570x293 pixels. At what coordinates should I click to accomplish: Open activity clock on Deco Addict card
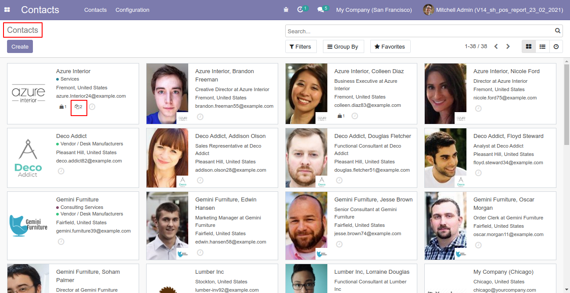pyautogui.click(x=61, y=171)
